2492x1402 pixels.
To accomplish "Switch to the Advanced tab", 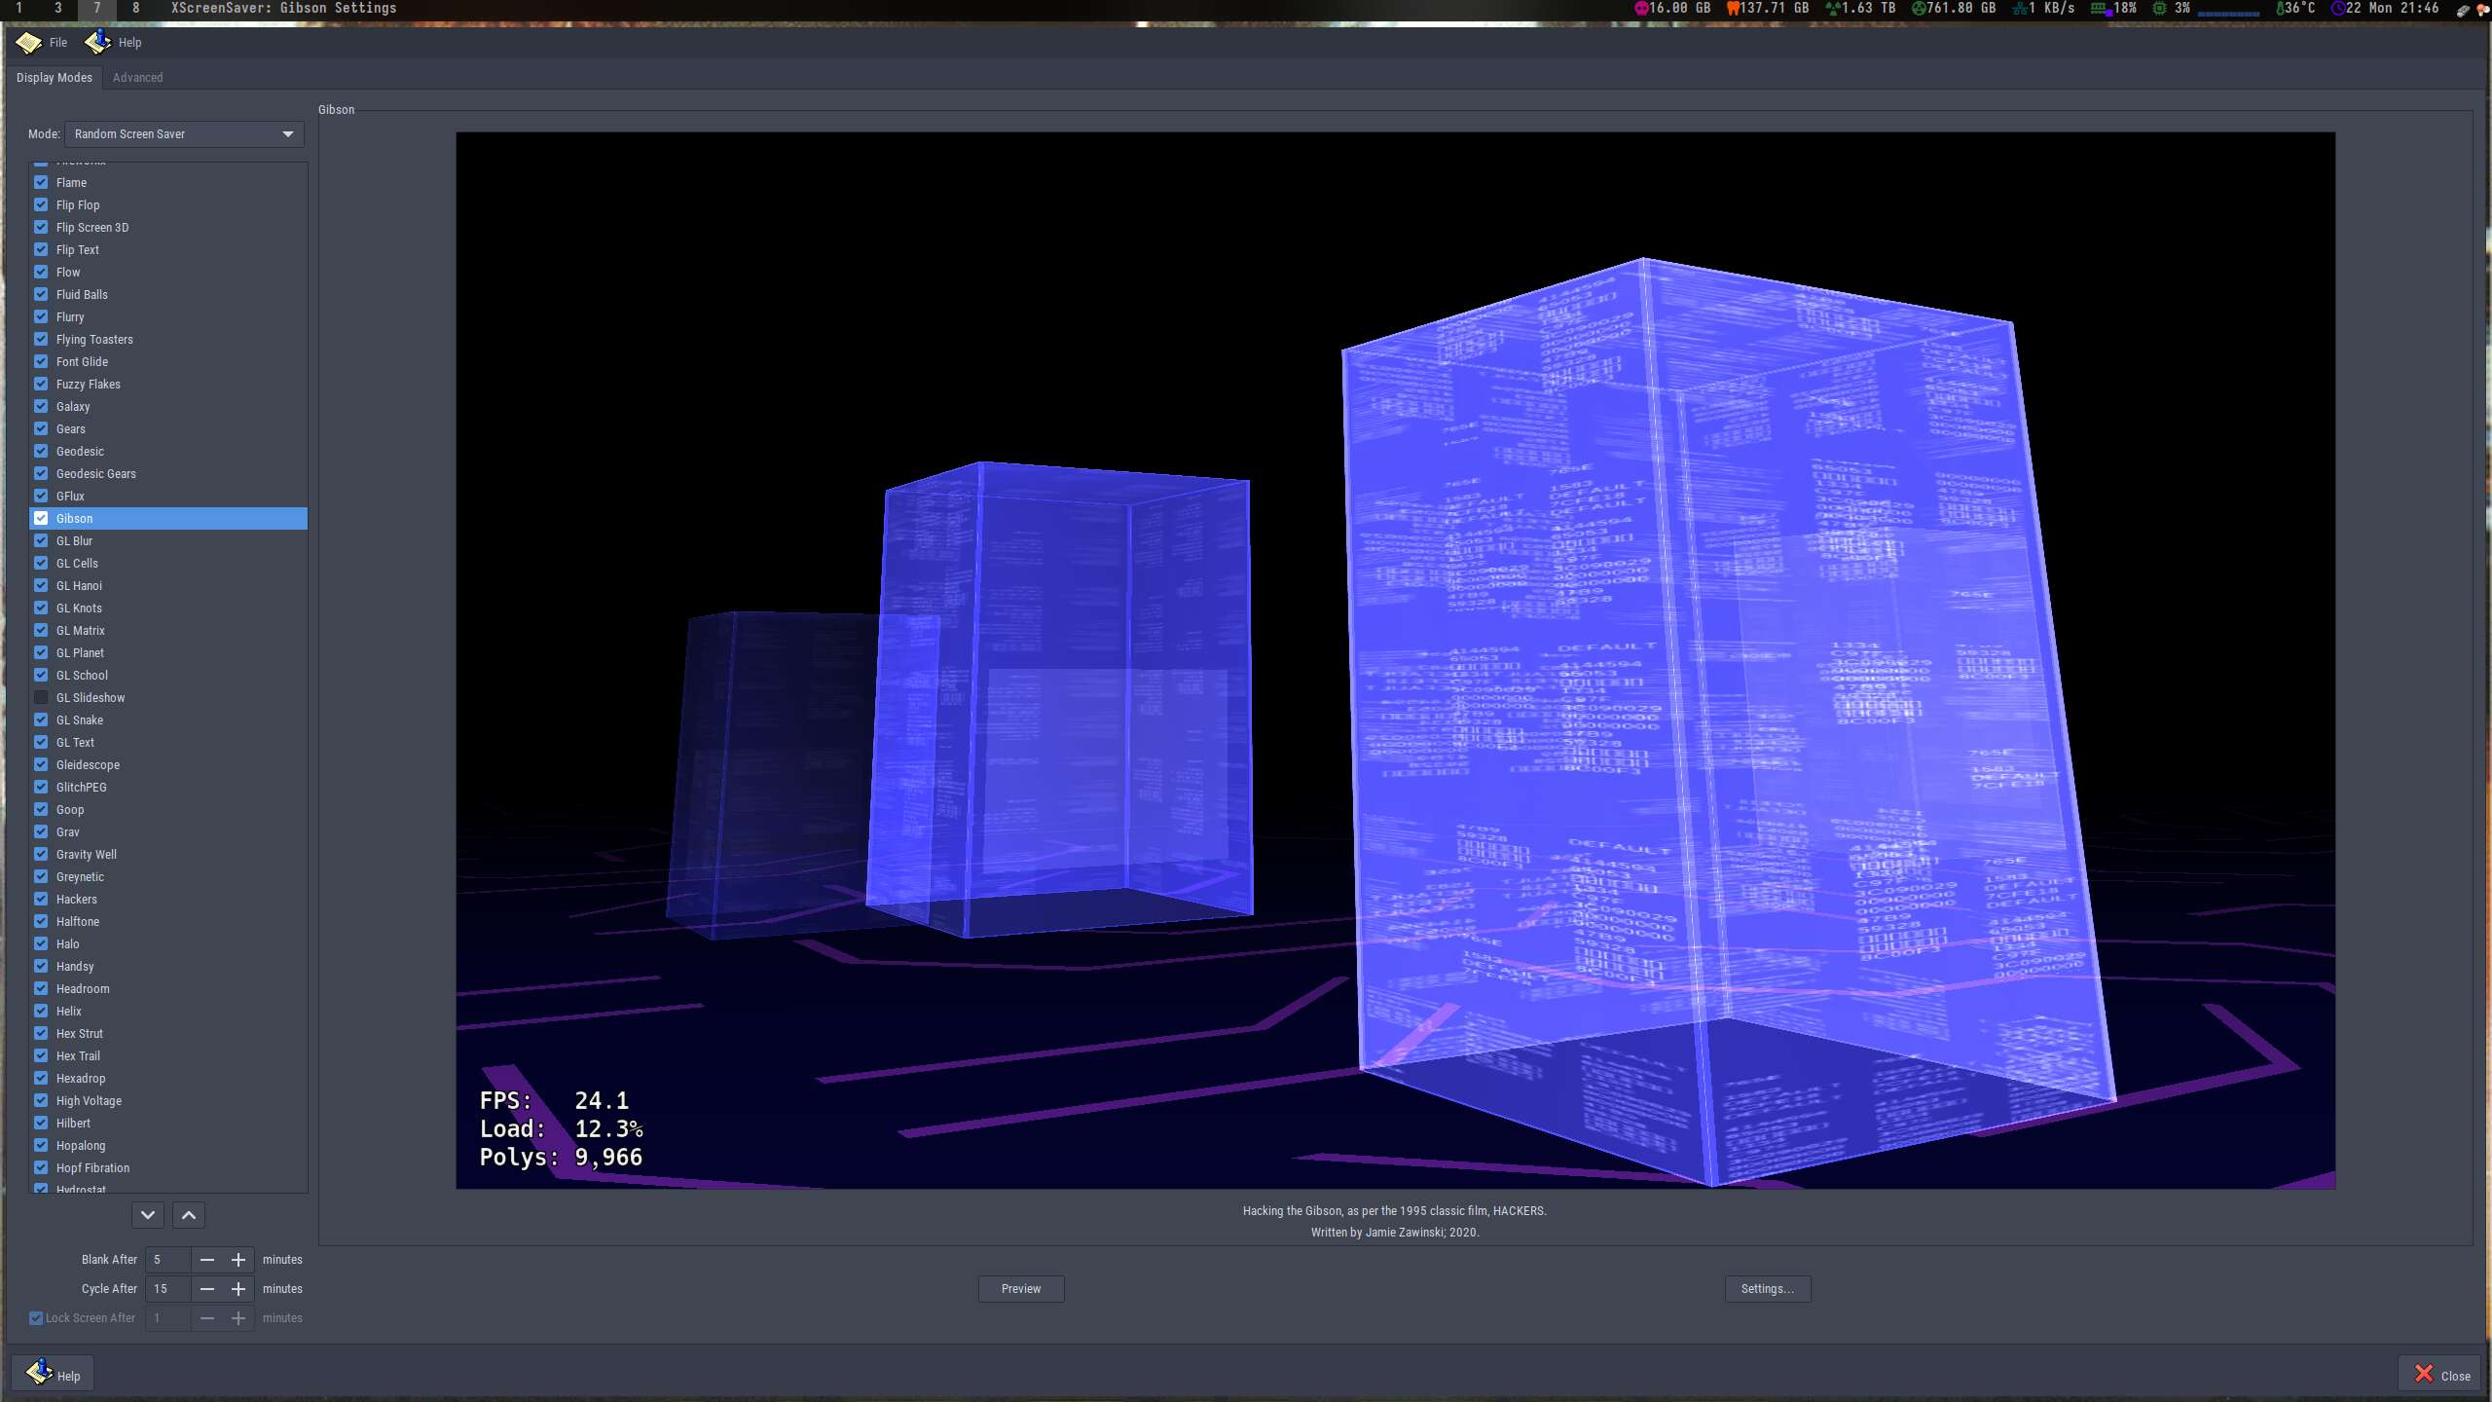I will tap(137, 78).
